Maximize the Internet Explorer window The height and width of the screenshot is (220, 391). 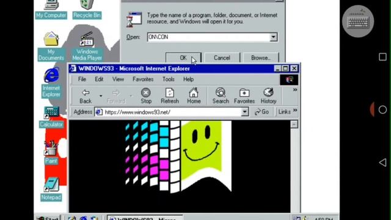coord(285,68)
